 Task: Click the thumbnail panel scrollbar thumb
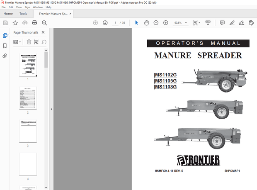click(46, 60)
